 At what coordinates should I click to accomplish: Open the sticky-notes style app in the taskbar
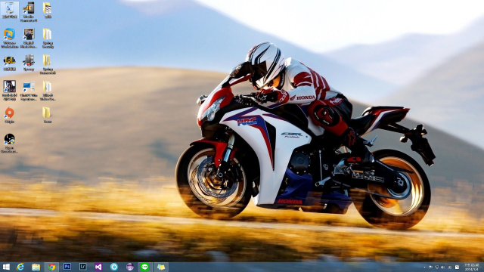161,267
